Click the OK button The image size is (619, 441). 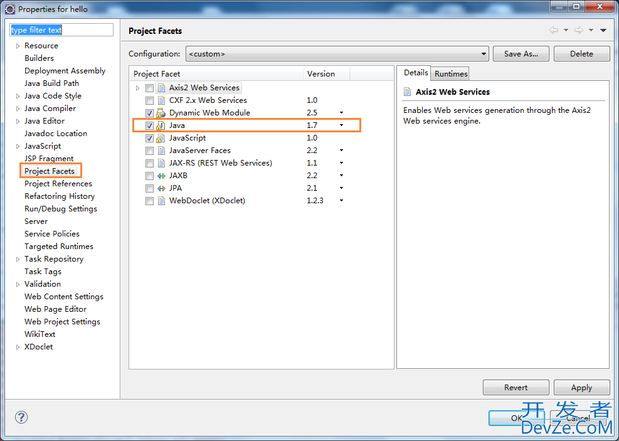pyautogui.click(x=516, y=418)
